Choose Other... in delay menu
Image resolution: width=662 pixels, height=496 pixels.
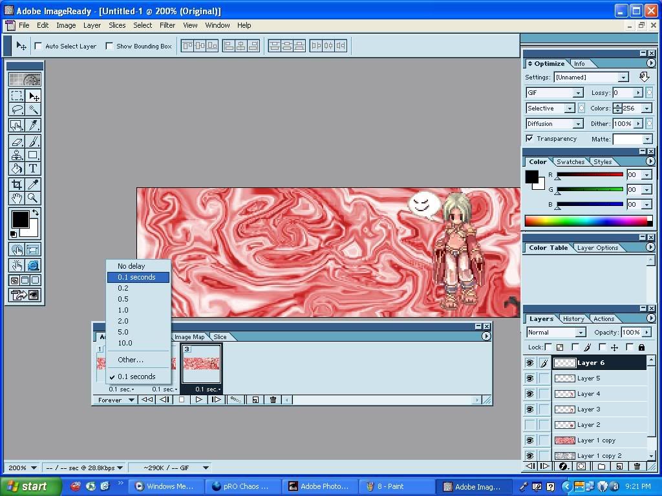[138, 360]
